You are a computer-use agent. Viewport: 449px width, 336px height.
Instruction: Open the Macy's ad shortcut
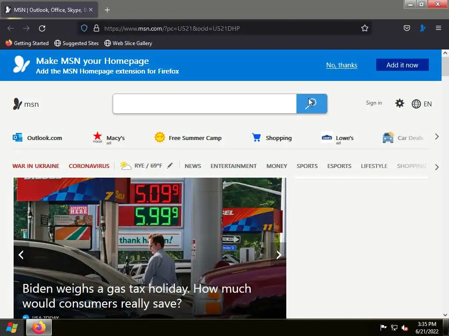109,138
